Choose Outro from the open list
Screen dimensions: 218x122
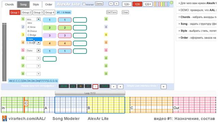click(x=34, y=39)
